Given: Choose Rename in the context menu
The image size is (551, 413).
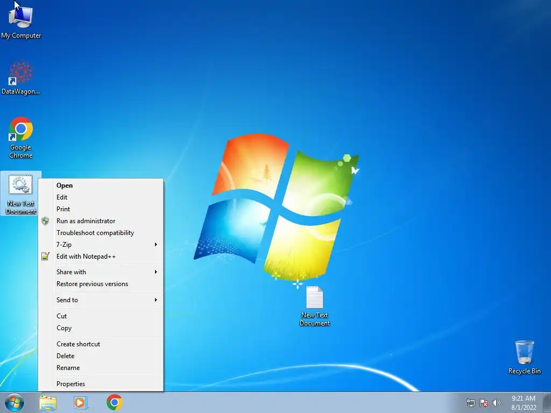Looking at the screenshot, I should (101, 368).
